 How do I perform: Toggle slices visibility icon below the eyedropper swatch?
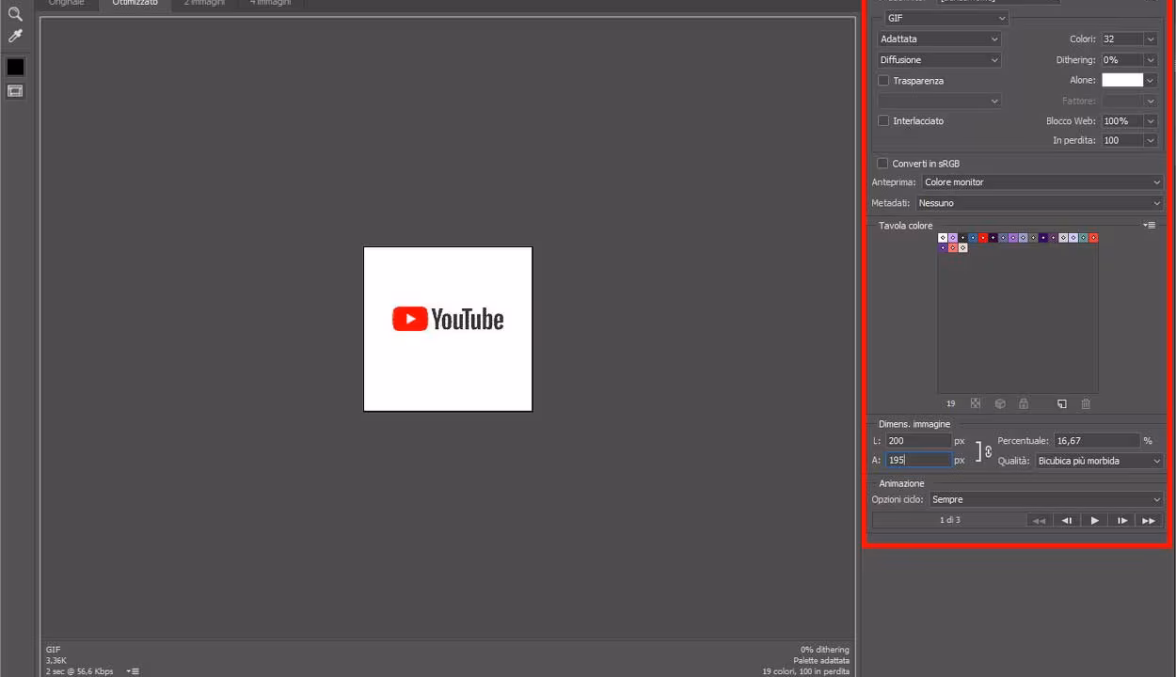(14, 90)
